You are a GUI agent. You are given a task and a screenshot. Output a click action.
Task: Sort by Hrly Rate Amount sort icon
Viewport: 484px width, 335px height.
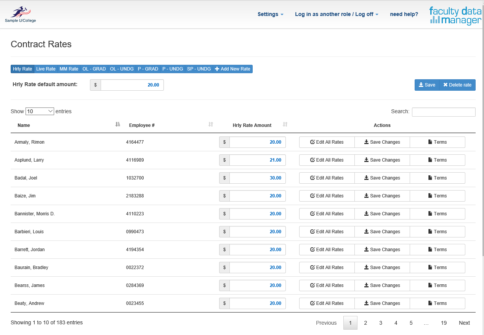(285, 124)
